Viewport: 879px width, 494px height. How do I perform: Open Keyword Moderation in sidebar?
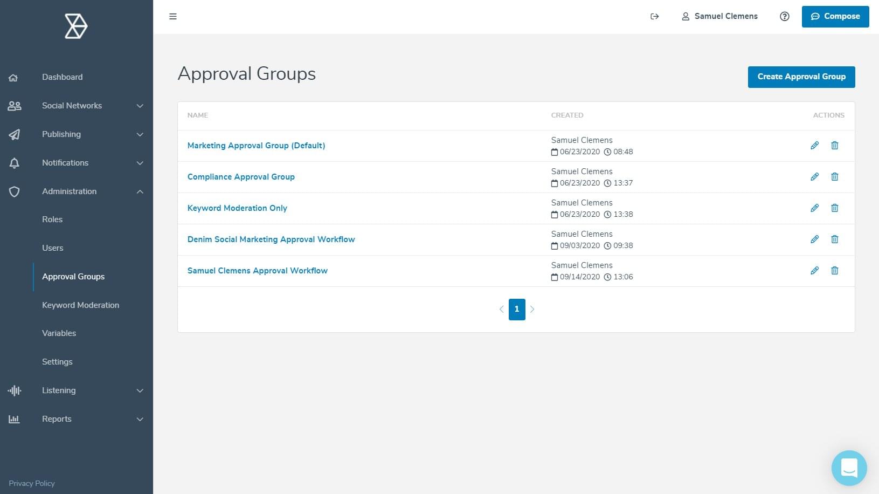click(81, 305)
